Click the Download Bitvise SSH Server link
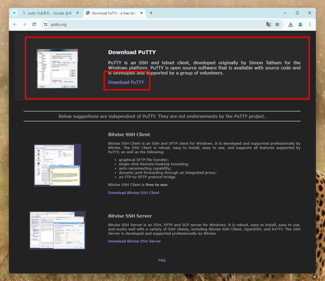The image size is (325, 281). click(134, 241)
